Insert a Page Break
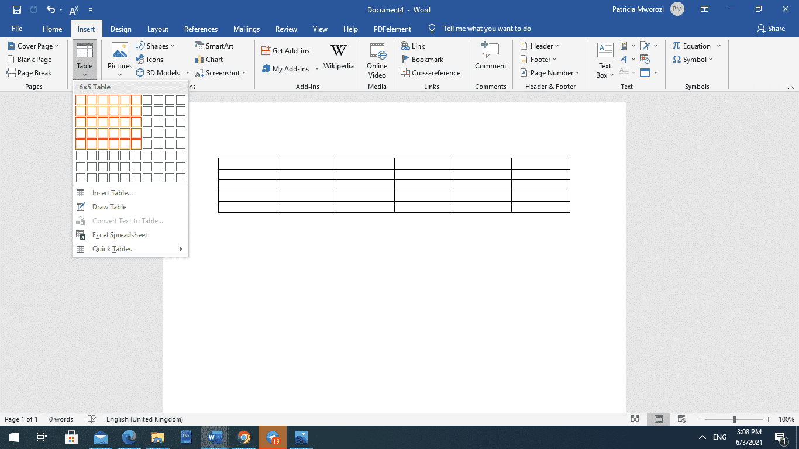 tap(31, 72)
